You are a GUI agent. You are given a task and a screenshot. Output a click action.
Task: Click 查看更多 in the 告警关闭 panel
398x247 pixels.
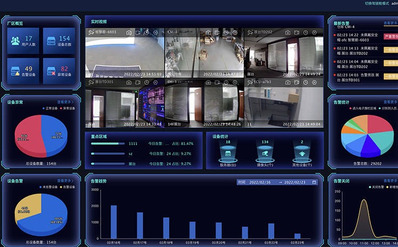click(x=391, y=181)
